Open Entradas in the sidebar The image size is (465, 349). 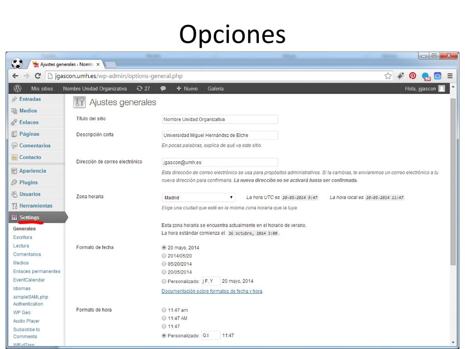(x=30, y=99)
